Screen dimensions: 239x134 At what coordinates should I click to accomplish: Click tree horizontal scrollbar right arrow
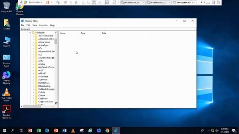(53, 106)
